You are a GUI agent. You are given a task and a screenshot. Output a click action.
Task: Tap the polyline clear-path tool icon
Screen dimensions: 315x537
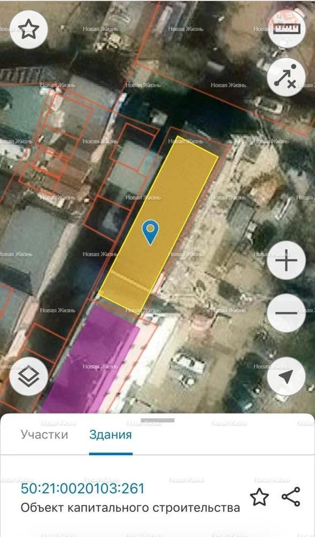pos(286,77)
